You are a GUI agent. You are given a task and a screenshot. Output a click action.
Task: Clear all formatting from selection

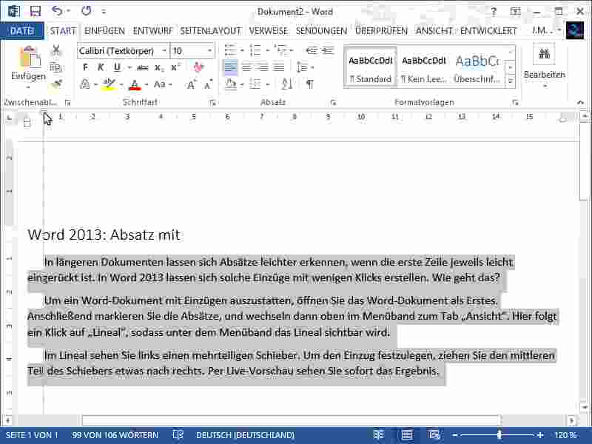pos(198,67)
